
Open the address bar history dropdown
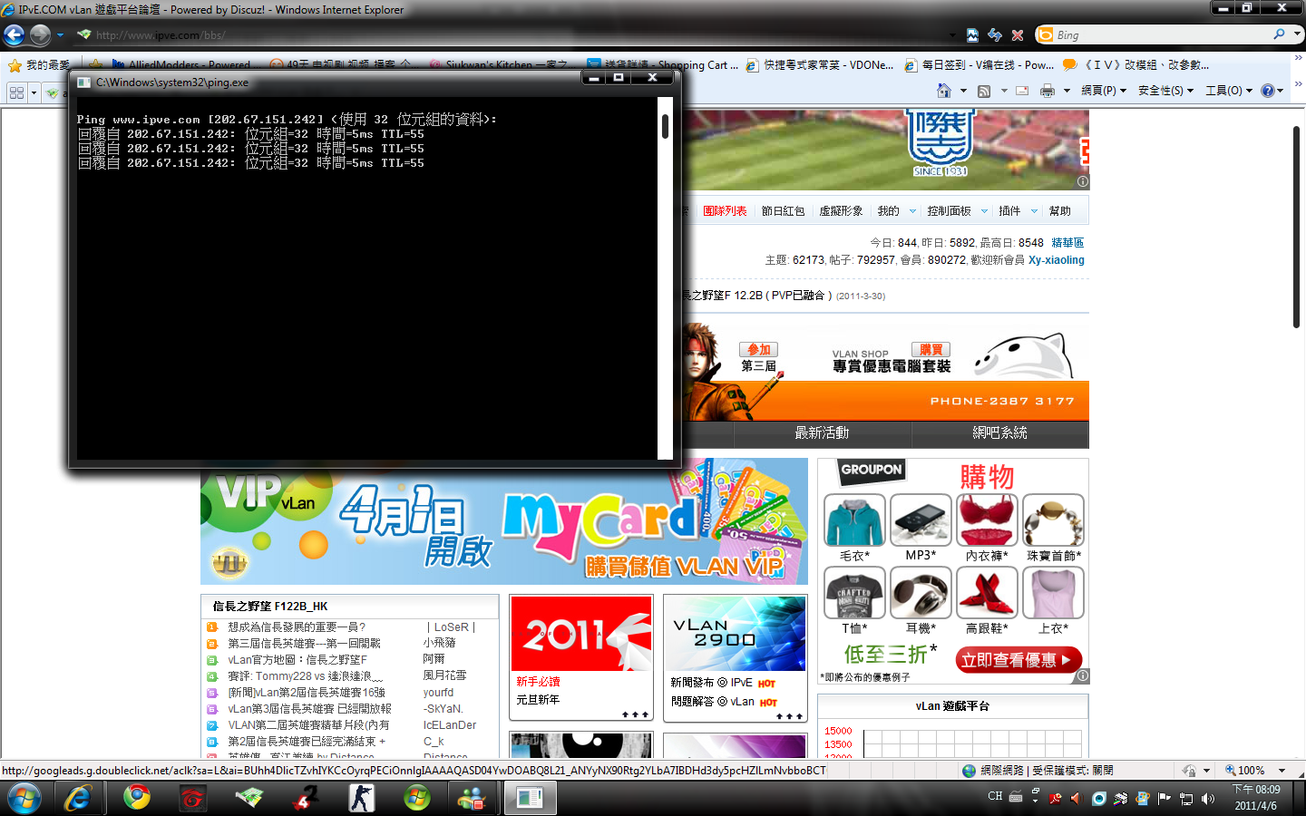952,35
